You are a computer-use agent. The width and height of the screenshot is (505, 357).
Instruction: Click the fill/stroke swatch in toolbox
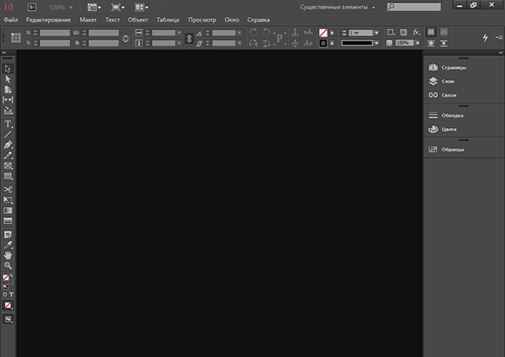click(7, 278)
